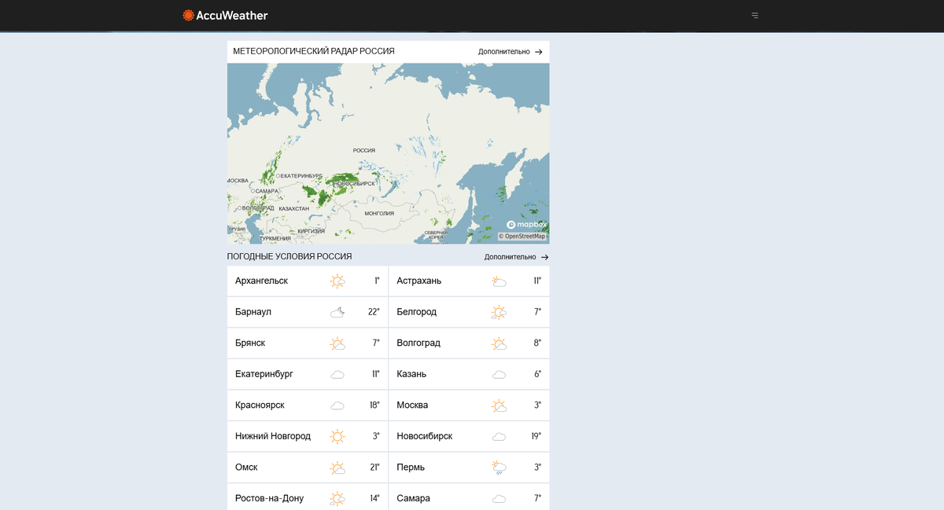The image size is (944, 510).
Task: Open the AccuWeather home logo
Action: pos(225,15)
